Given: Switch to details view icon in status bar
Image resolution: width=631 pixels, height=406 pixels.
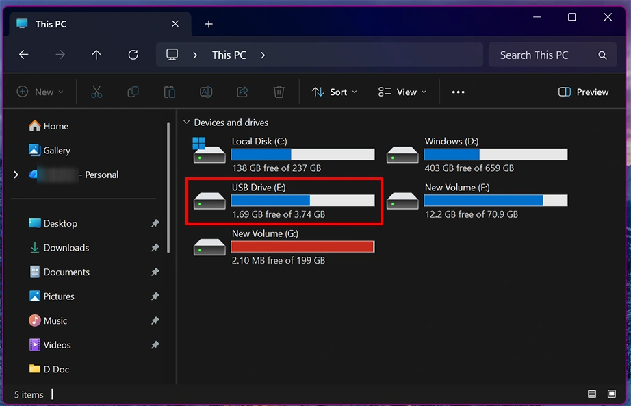Looking at the screenshot, I should tap(591, 394).
